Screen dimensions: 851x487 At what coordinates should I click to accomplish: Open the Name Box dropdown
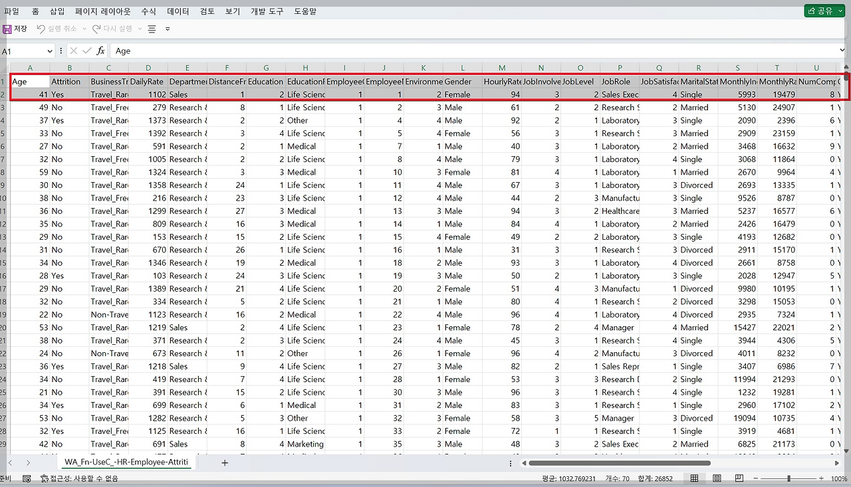click(x=50, y=51)
